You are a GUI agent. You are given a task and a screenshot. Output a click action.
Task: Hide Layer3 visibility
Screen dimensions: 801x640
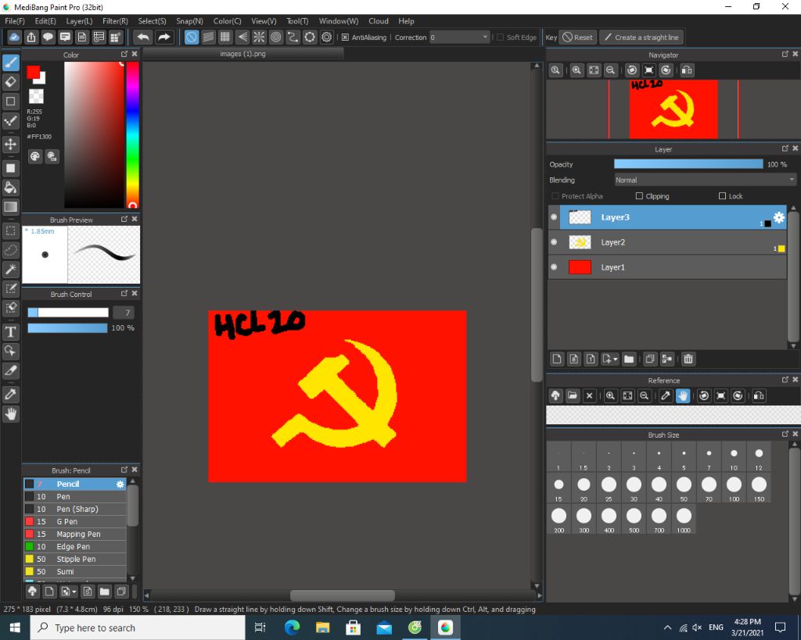coord(554,217)
